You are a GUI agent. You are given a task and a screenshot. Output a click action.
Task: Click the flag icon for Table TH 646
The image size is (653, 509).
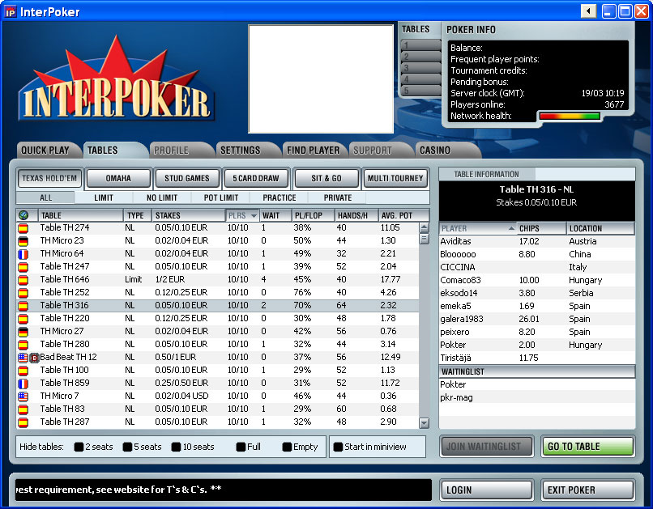click(x=23, y=279)
